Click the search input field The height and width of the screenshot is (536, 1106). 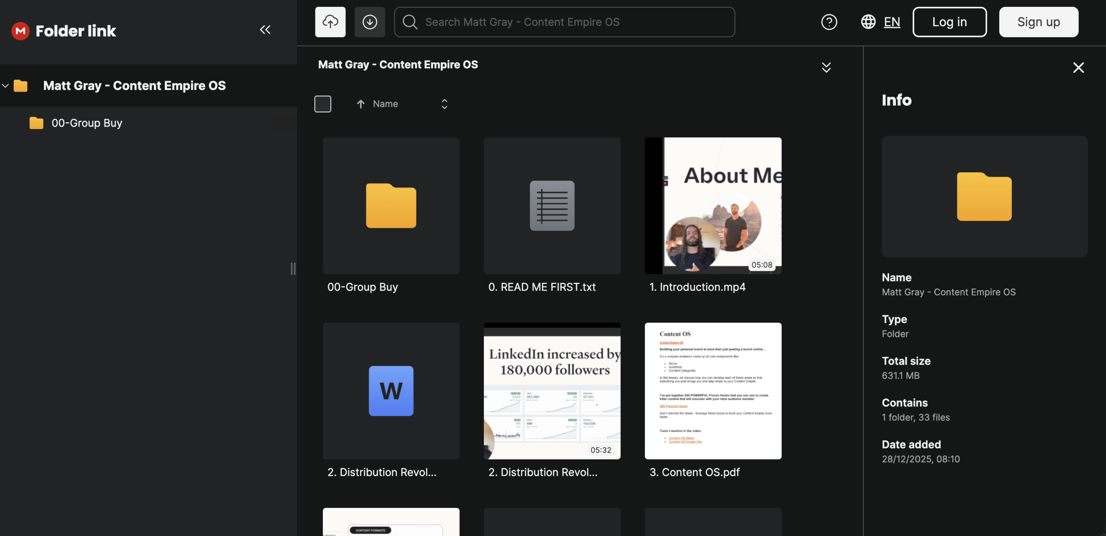coord(564,22)
